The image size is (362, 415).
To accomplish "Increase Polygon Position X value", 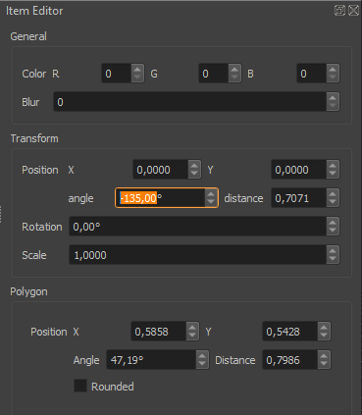I will [x=192, y=328].
